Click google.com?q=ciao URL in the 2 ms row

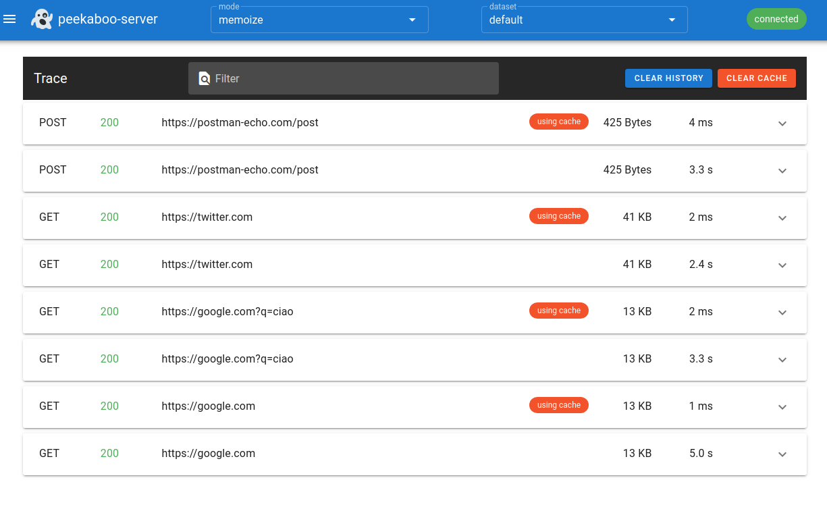click(x=228, y=311)
